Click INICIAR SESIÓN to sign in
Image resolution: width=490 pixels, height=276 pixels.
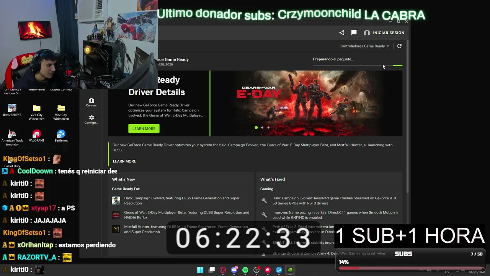coord(389,33)
